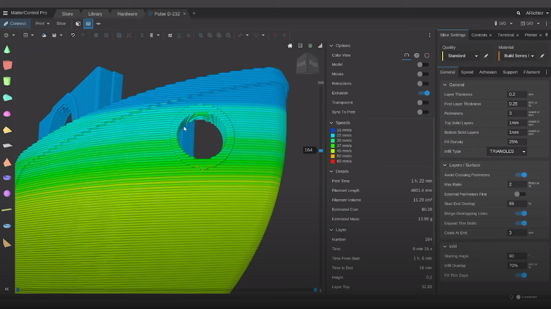This screenshot has width=551, height=309.
Task: Select the green cone primitive in sidebar
Action: pos(7,49)
